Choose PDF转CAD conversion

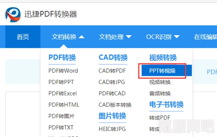(112, 93)
